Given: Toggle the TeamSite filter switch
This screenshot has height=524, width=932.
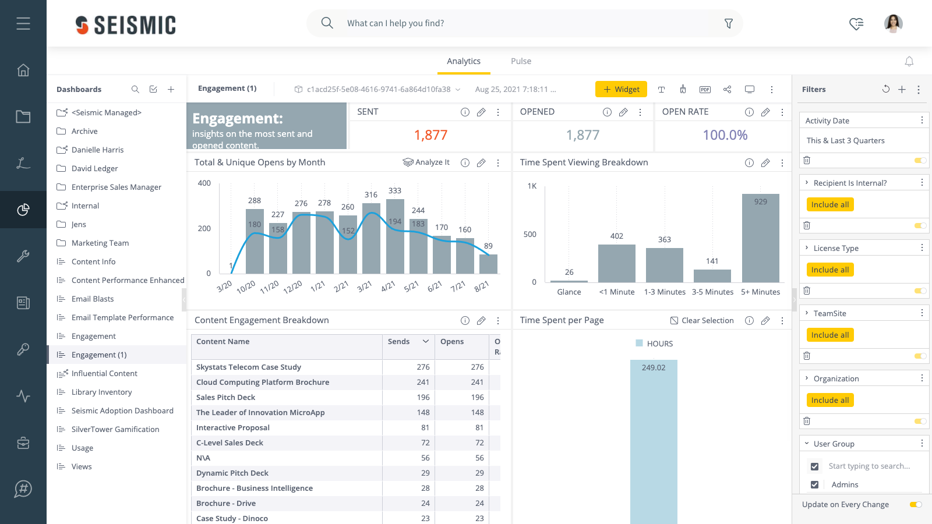Looking at the screenshot, I should pyautogui.click(x=920, y=356).
